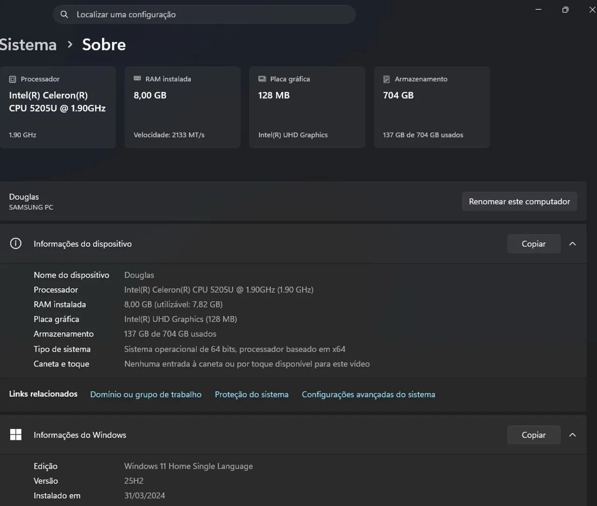Viewport: 597px width, 506px height.
Task: Collapse the Informações do dispositivo section
Action: [573, 243]
